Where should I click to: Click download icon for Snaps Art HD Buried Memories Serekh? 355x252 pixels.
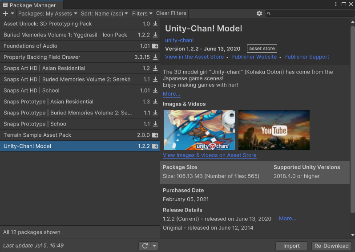point(155,79)
